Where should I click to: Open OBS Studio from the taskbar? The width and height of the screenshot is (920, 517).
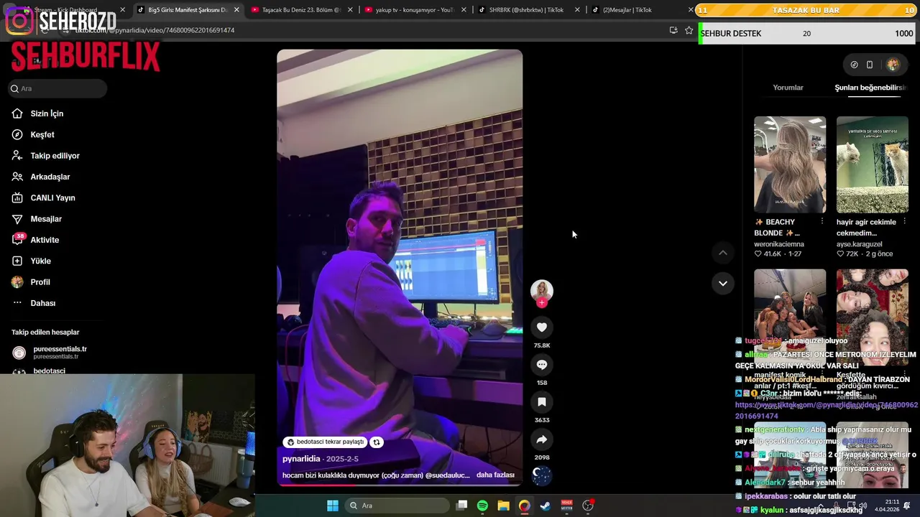pyautogui.click(x=588, y=506)
